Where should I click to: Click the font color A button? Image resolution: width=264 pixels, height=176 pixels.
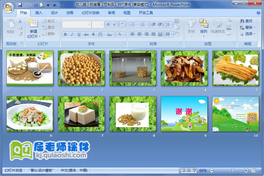tap(119, 34)
